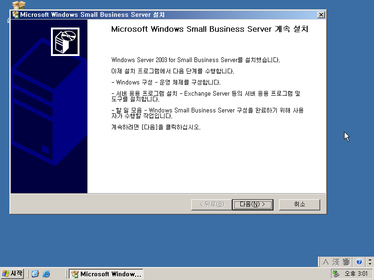Image resolution: width=374 pixels, height=280 pixels.
Task: Click the 다음(N) > button to continue
Action: (252, 204)
